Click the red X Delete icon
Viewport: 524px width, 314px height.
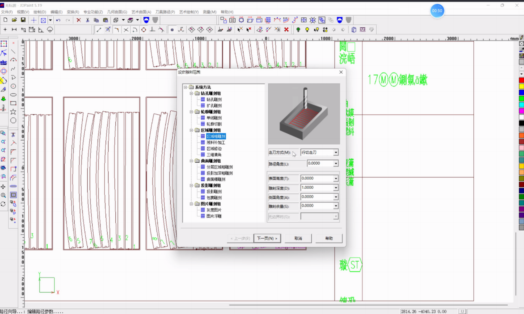tap(79, 20)
